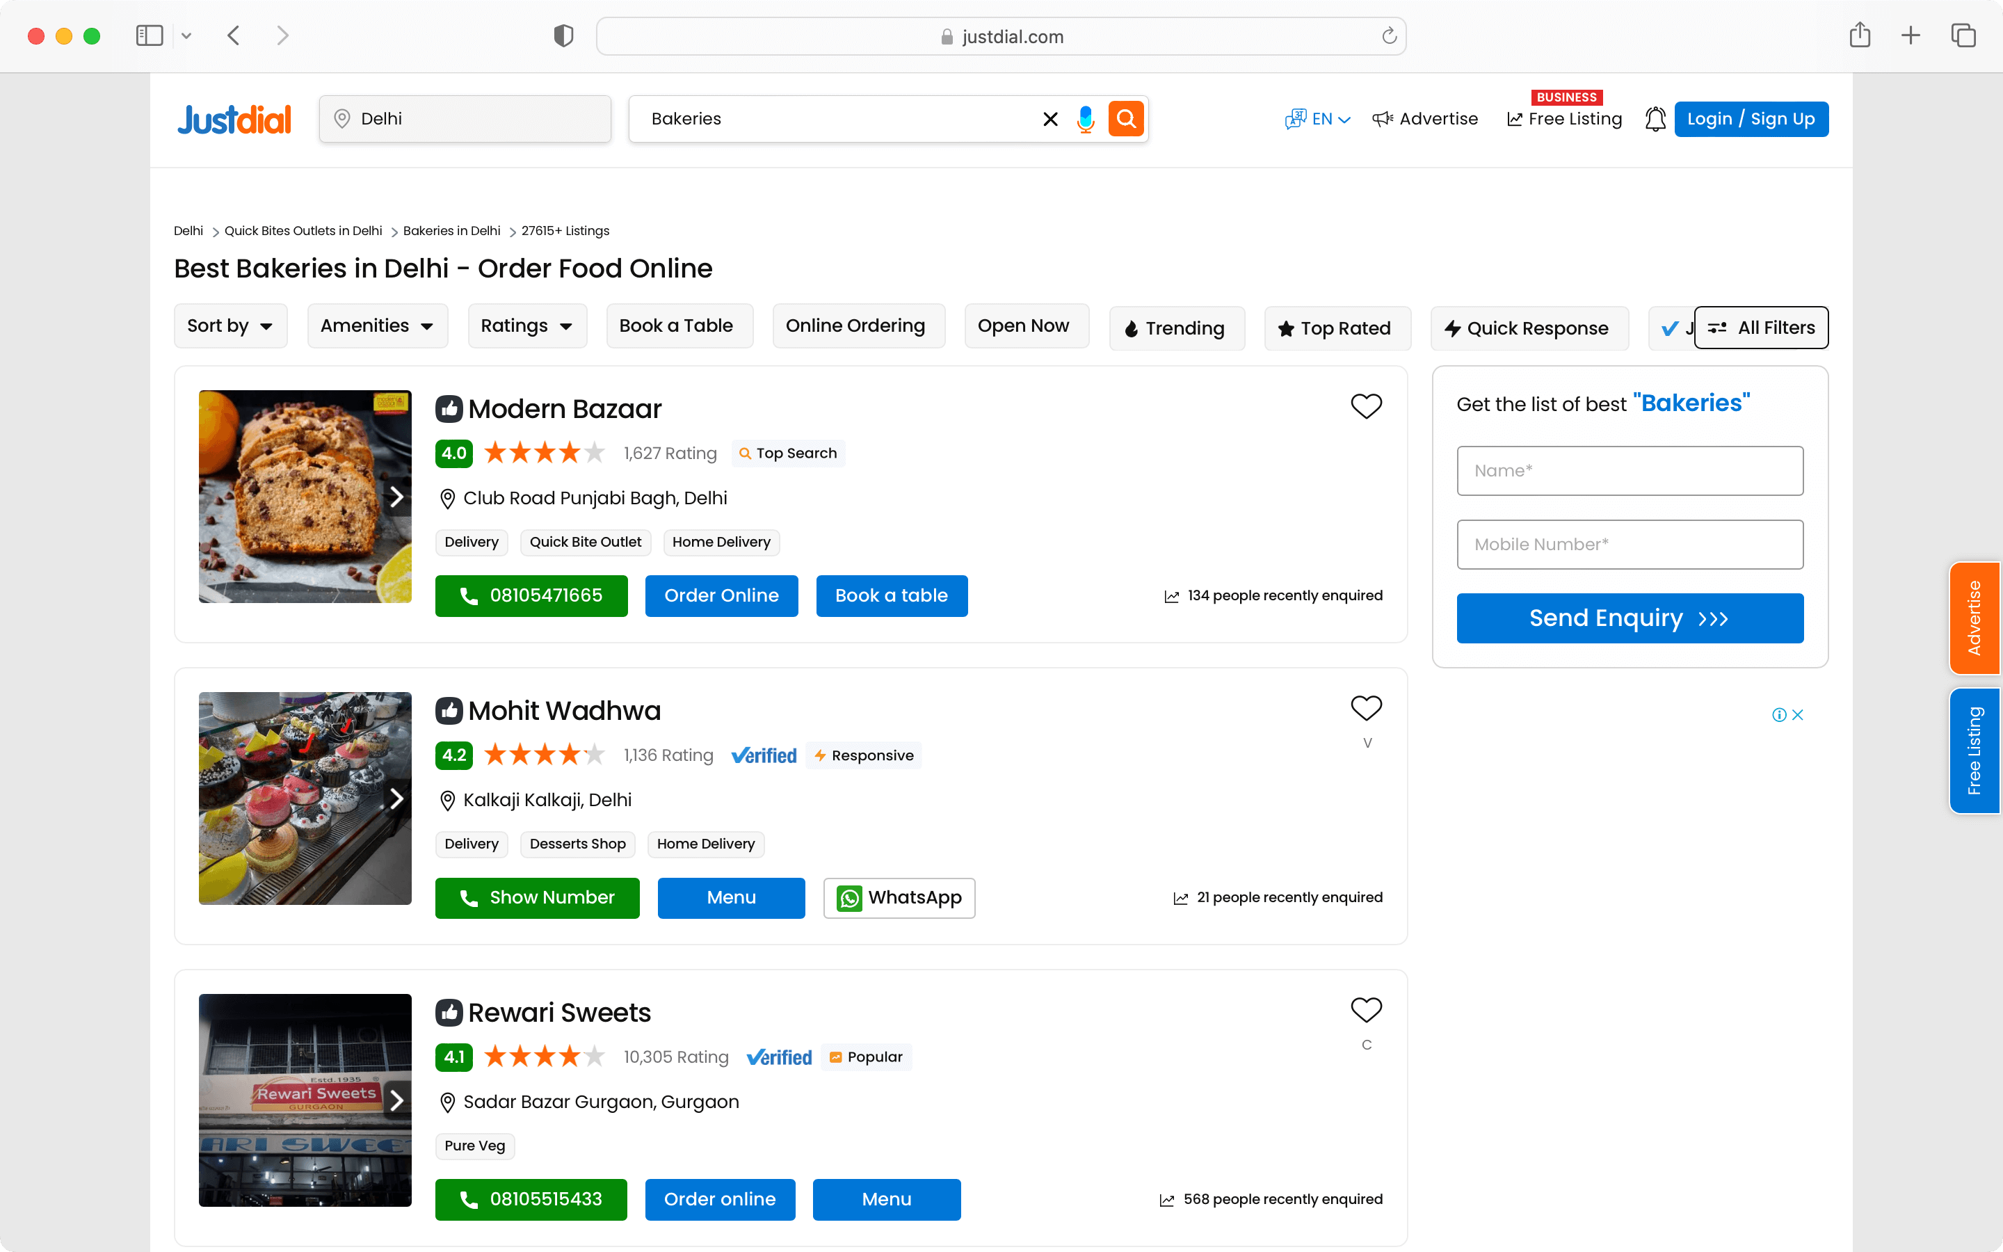Click Show Number for Mohit Wadhwa
Screen dimensions: 2003x1252
[x=537, y=897]
